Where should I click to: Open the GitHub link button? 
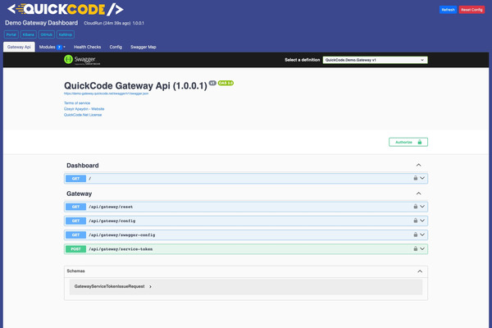point(47,34)
